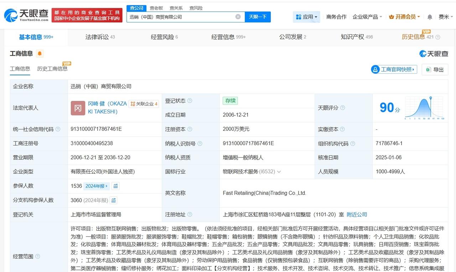Open the 开通会员 dropdown
Screen dimensions: 456x272
(405, 17)
